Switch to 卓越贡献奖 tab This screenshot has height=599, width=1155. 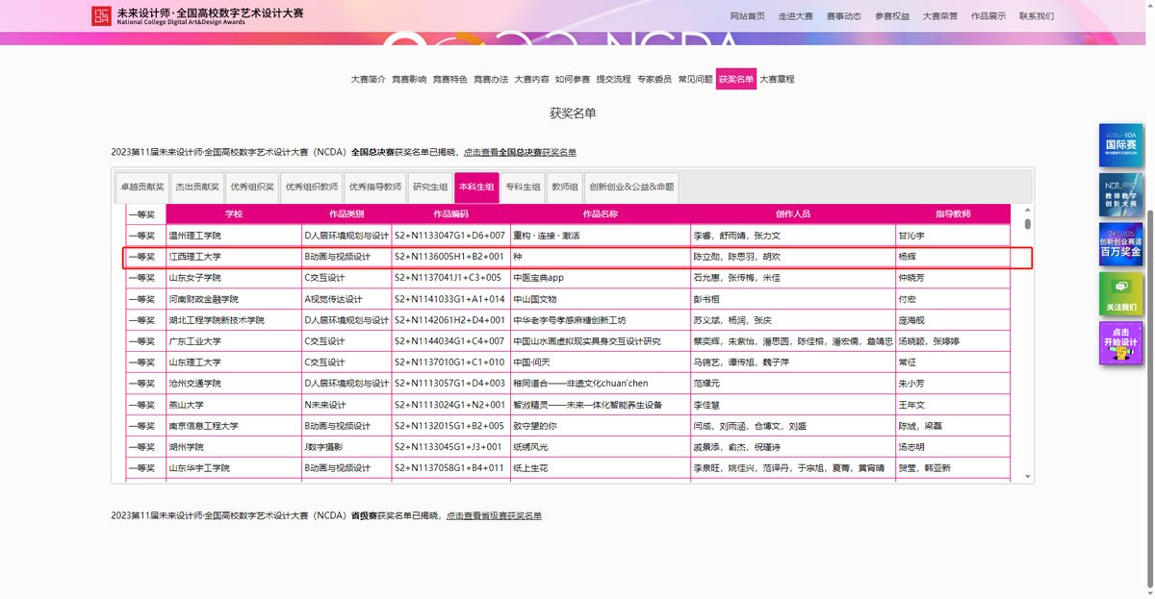click(x=141, y=187)
